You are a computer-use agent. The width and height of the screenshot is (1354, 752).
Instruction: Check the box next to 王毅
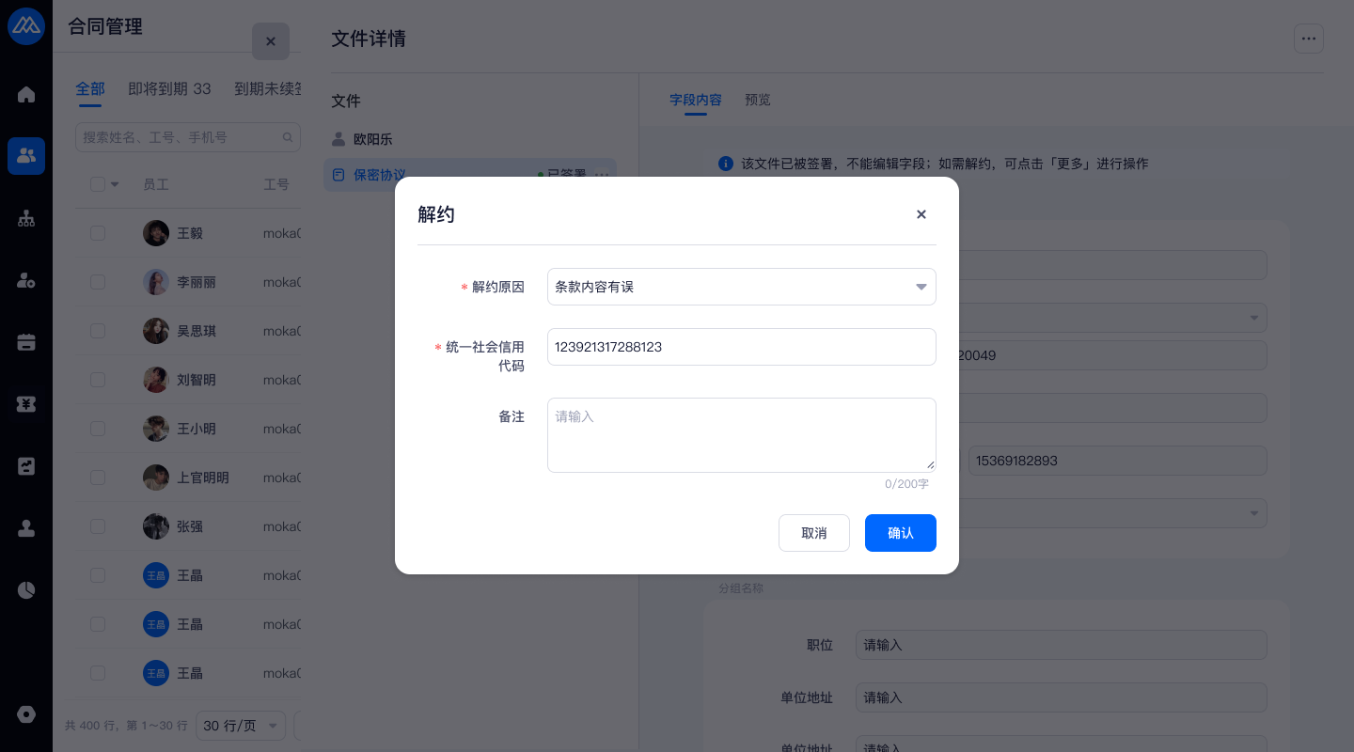pos(98,233)
